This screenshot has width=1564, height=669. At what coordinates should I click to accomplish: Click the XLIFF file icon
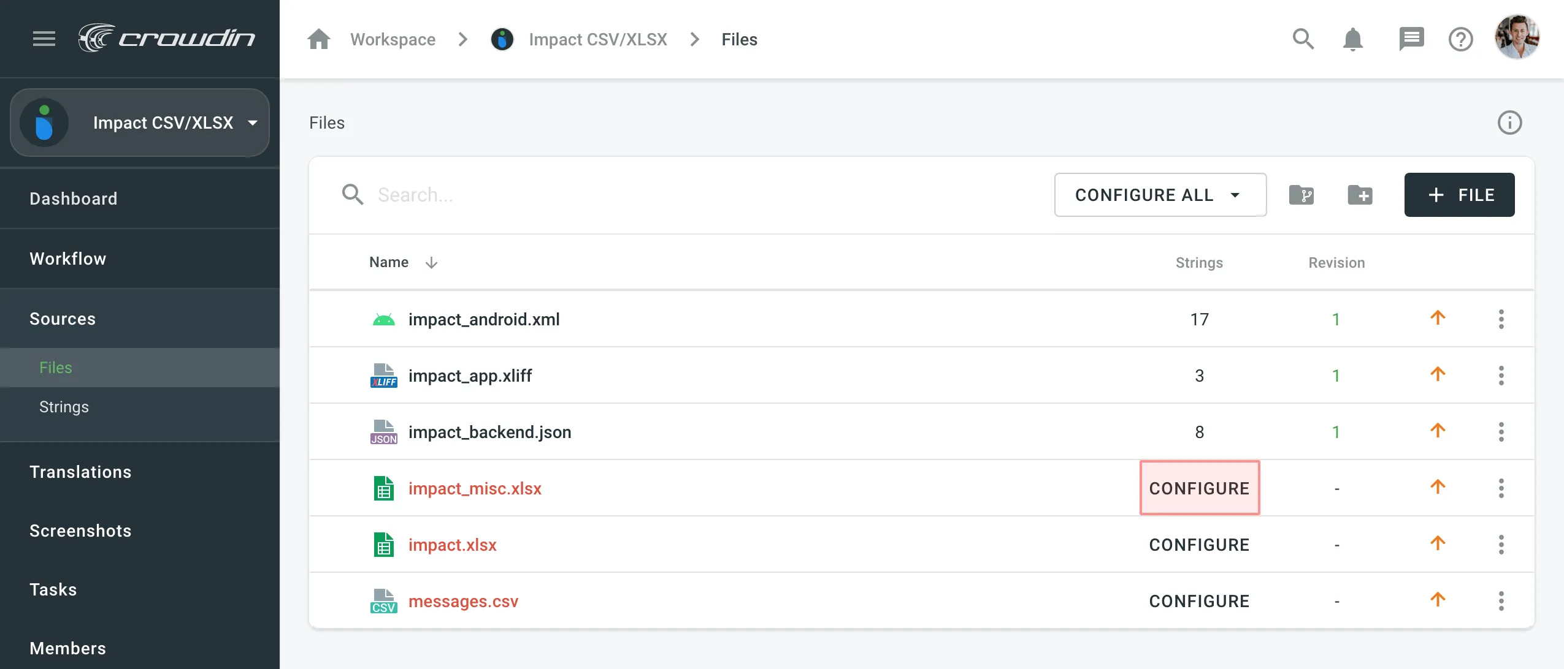click(x=384, y=376)
